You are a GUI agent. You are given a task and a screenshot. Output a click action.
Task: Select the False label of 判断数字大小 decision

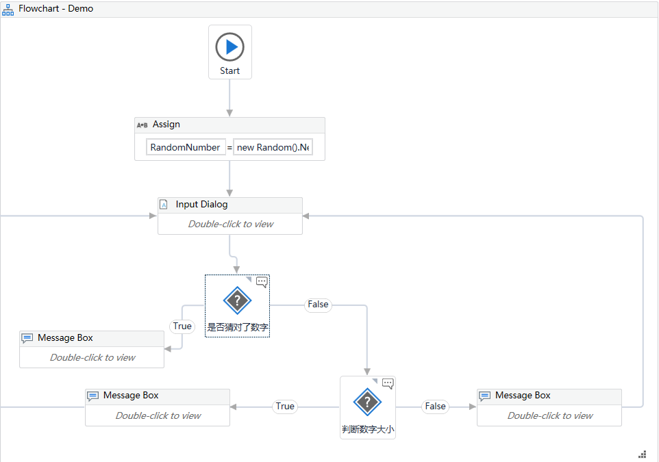click(435, 407)
